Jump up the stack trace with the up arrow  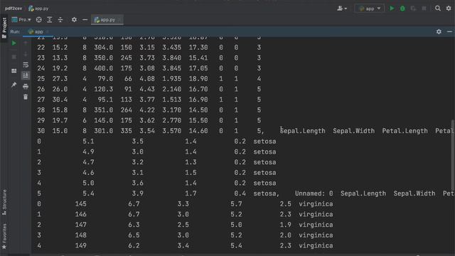click(26, 43)
